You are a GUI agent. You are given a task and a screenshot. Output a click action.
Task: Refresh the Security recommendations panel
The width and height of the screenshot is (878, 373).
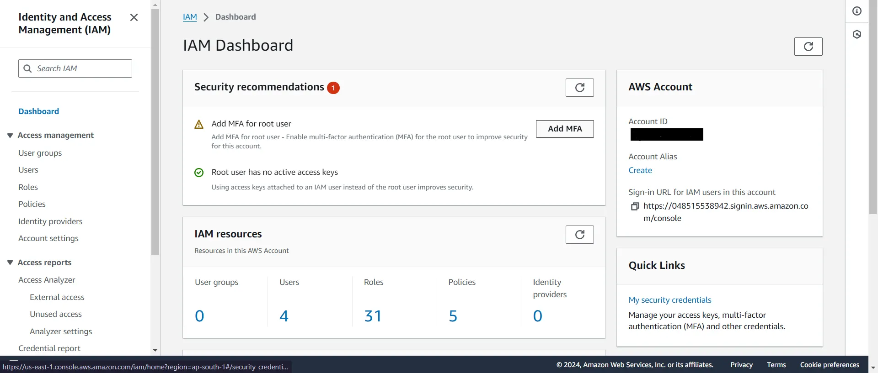tap(579, 88)
